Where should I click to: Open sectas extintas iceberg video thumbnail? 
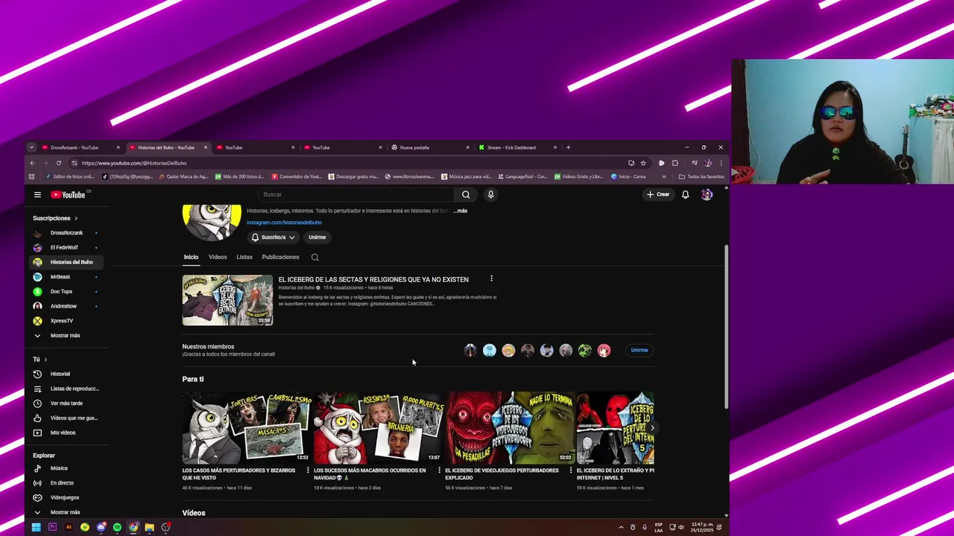[227, 300]
